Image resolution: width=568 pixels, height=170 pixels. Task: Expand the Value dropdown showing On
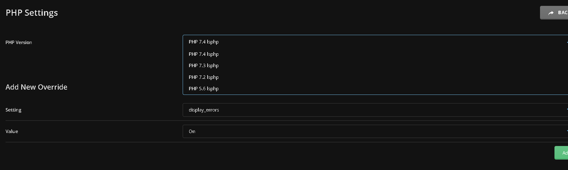[x=369, y=132]
